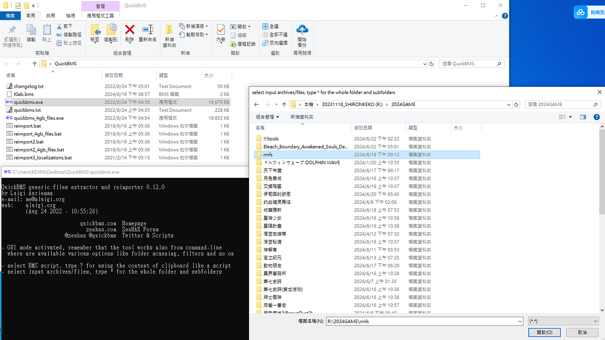Open the 檔案 File tab

10,16
